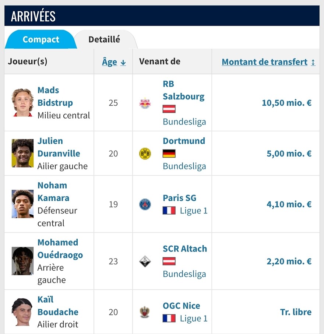
Task: Click Mohamed Ouédraogo's portrait thumbnail
Action: [22, 261]
